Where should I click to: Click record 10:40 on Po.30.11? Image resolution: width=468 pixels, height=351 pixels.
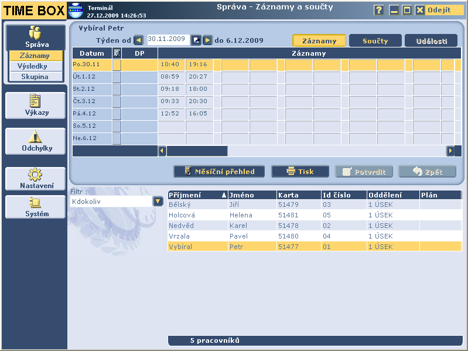click(171, 65)
